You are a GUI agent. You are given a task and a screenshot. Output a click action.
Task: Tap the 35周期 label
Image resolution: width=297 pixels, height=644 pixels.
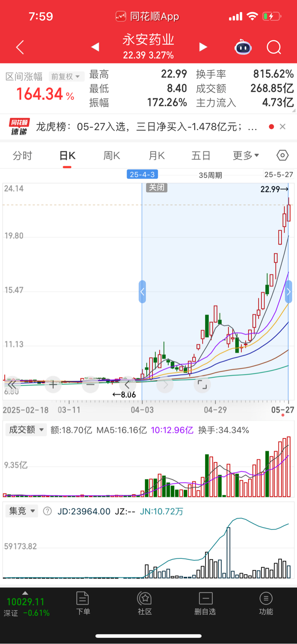click(x=210, y=175)
